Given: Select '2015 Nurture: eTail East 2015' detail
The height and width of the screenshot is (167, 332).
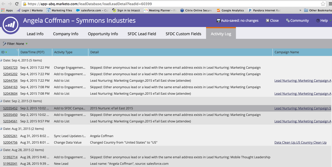Looking at the screenshot, I should pyautogui.click(x=111, y=108).
